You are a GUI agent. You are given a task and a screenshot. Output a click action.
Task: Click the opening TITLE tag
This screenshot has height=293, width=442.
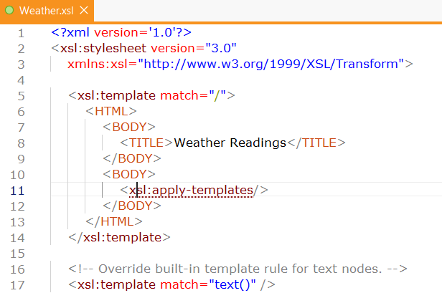pyautogui.click(x=147, y=143)
